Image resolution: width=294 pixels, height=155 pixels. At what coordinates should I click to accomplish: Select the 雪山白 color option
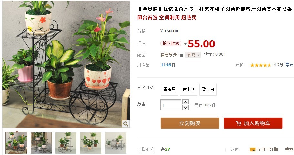pos(208,89)
